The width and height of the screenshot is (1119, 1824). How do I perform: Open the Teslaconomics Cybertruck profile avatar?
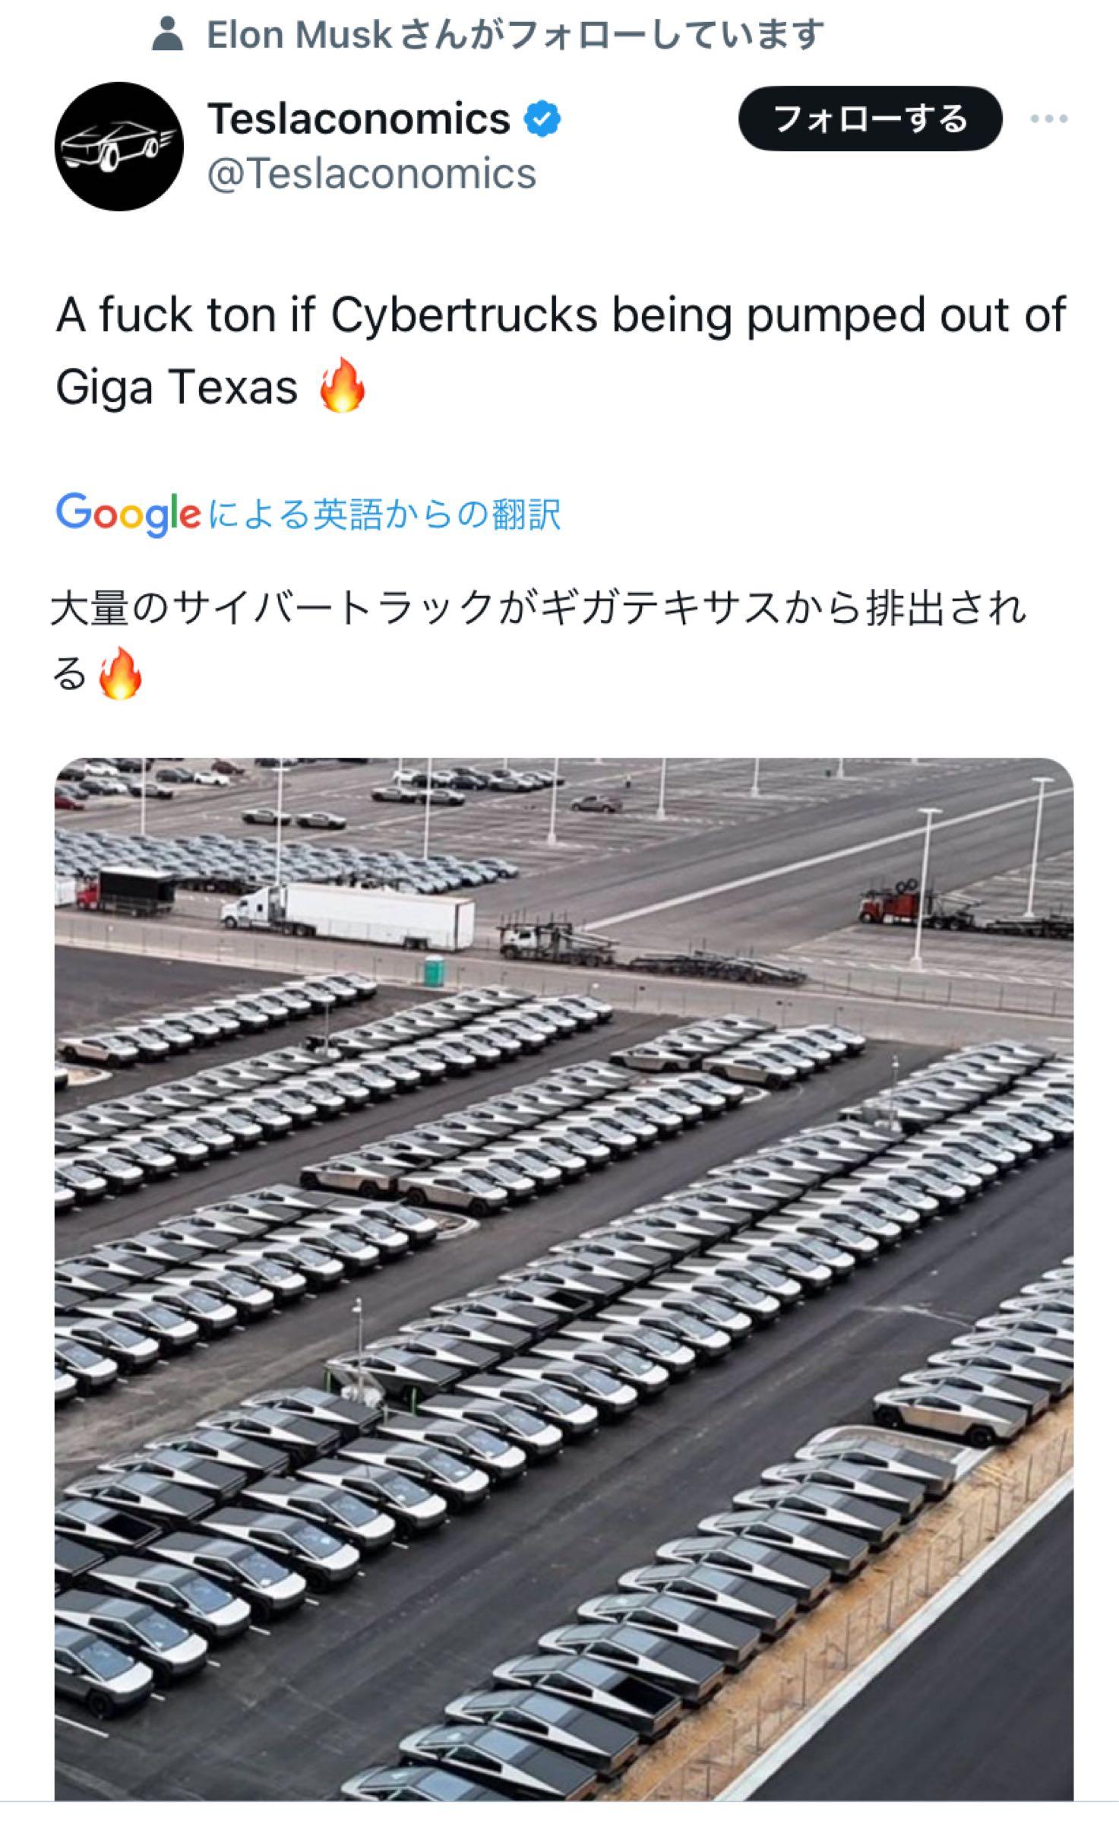tap(119, 147)
